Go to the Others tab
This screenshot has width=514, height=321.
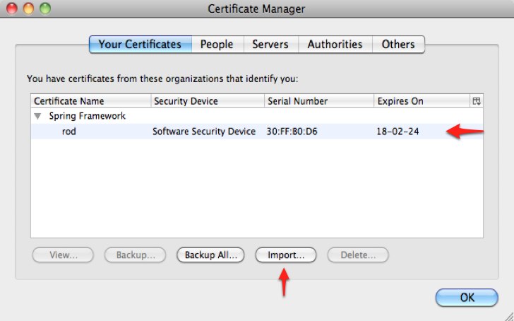[x=398, y=44]
